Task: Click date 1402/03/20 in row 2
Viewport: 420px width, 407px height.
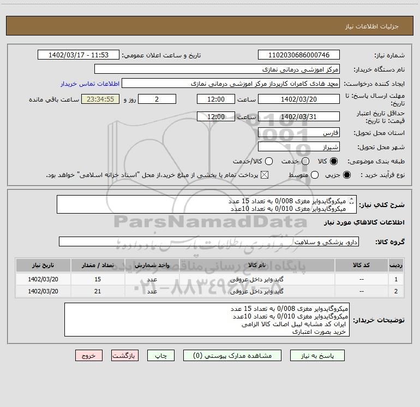Action: pos(43,291)
